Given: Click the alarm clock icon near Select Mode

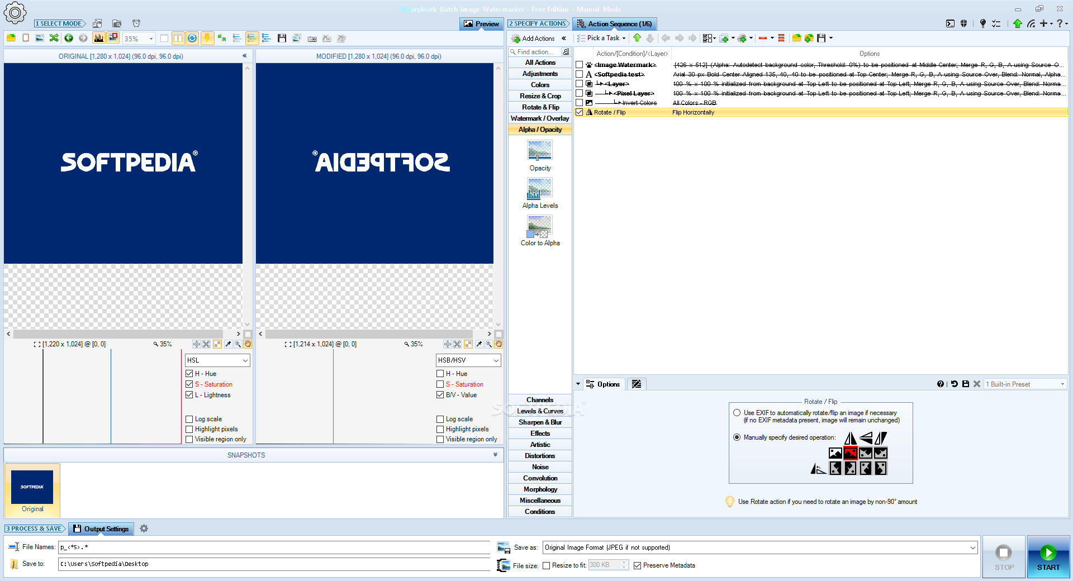Looking at the screenshot, I should click(136, 23).
